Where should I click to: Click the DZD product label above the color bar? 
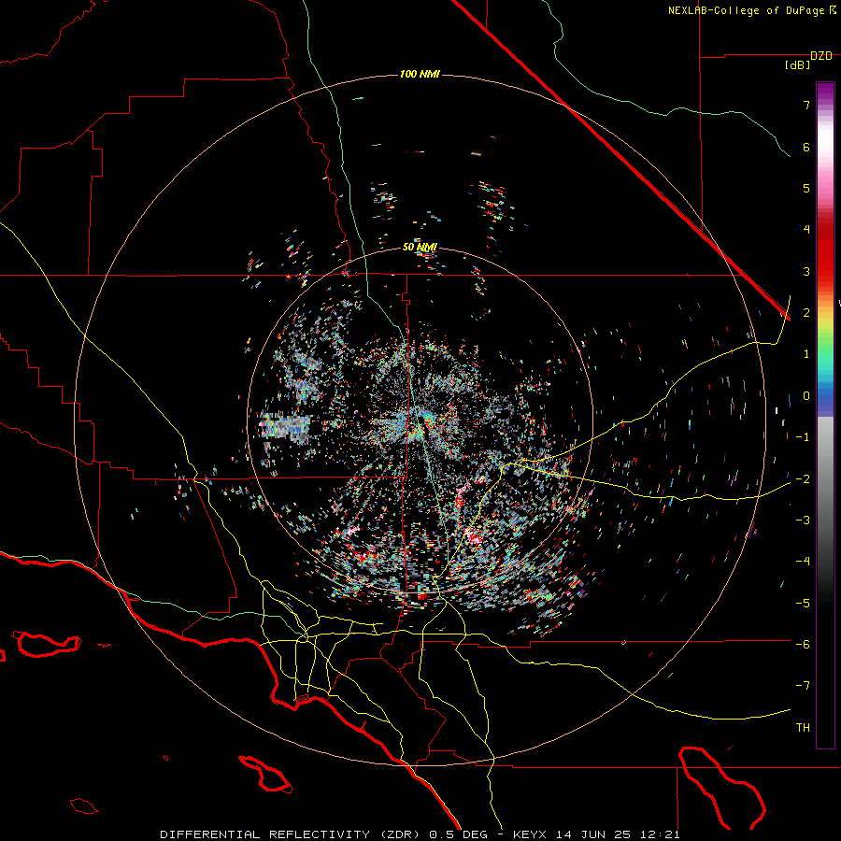coord(821,56)
